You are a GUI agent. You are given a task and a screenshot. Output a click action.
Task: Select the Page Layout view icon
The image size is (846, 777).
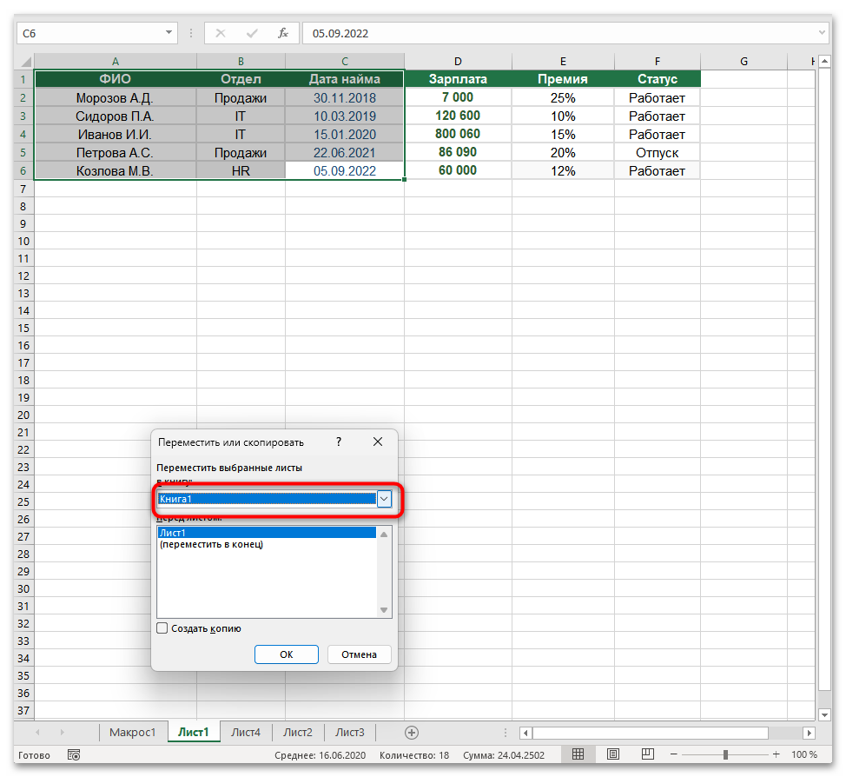[x=613, y=754]
